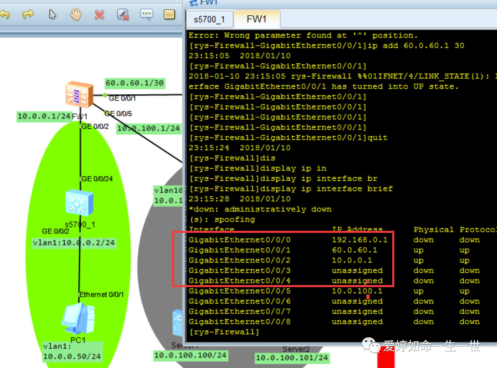Click GigabitEthernet0/0/2 in the interface list
497x368 pixels.
click(240, 260)
